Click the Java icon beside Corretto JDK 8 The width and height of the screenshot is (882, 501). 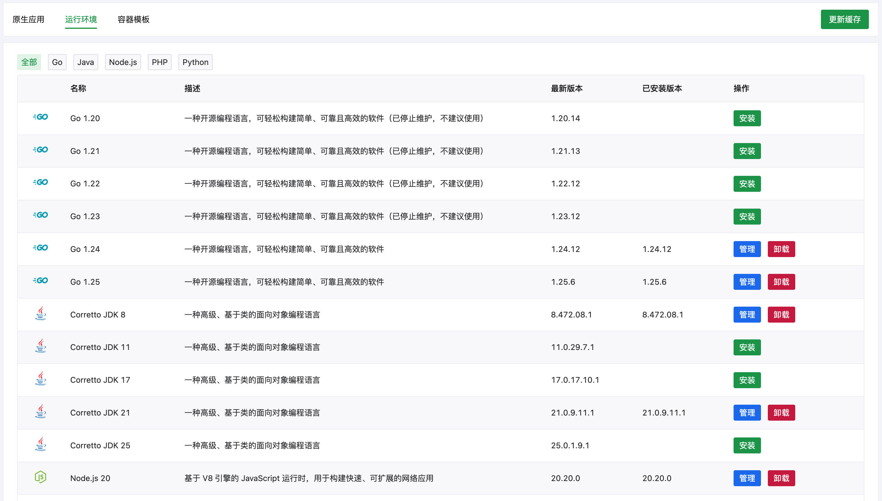(x=40, y=313)
